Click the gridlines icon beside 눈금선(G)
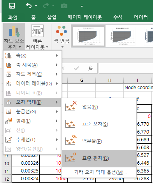Screen dimensions: 153x183 pyautogui.click(x=9, y=112)
